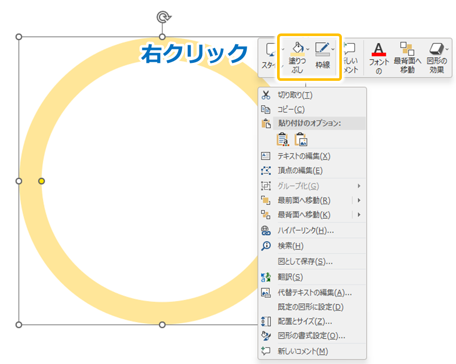Click the yellow adjustment handle on the ring
Image resolution: width=456 pixels, height=364 pixels.
(42, 181)
